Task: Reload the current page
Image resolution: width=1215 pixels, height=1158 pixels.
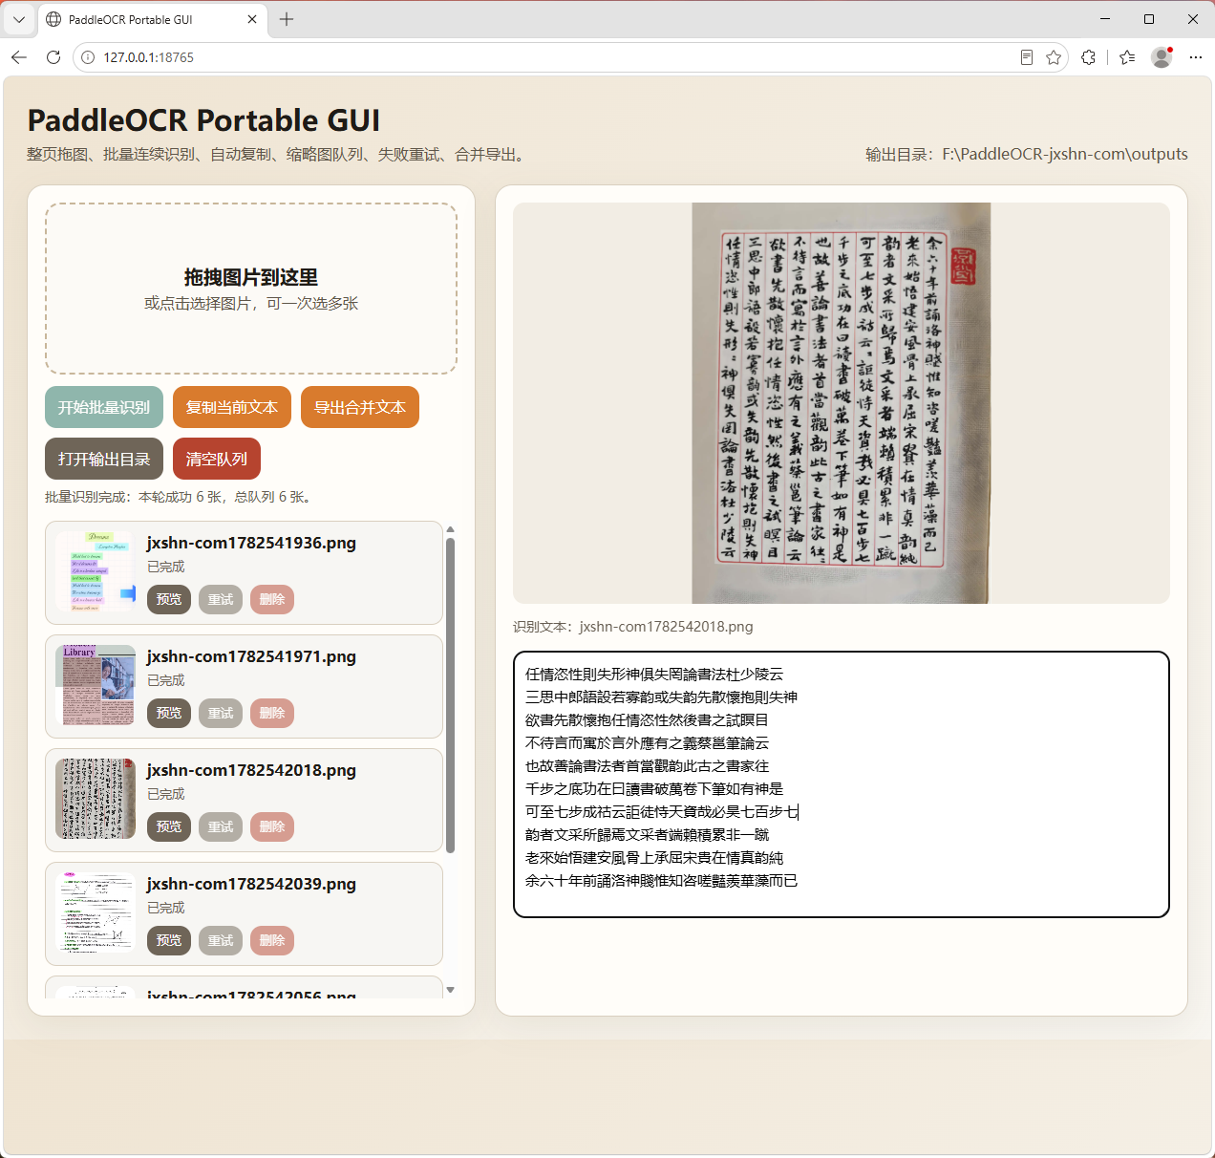Action: click(x=53, y=57)
